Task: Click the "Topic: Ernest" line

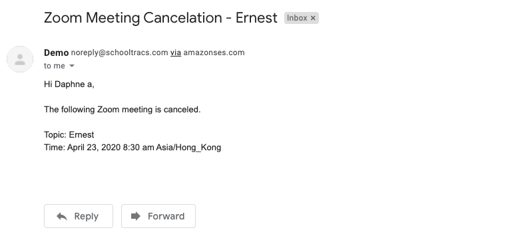Action: 69,135
